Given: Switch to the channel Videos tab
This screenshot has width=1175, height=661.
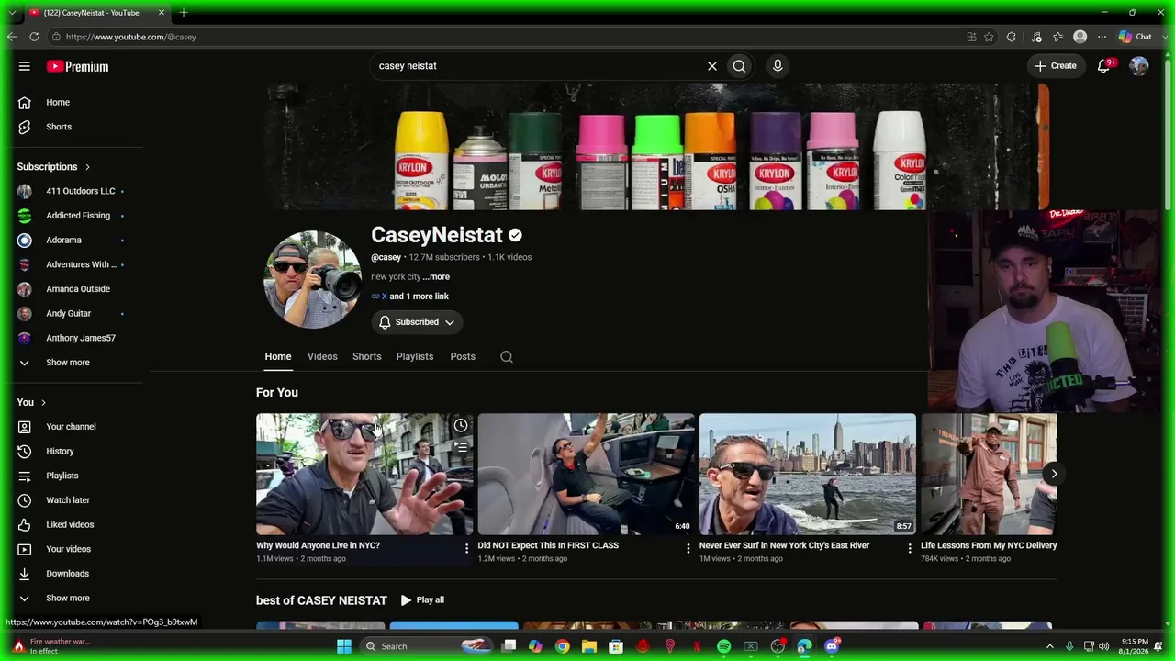Looking at the screenshot, I should (x=322, y=357).
